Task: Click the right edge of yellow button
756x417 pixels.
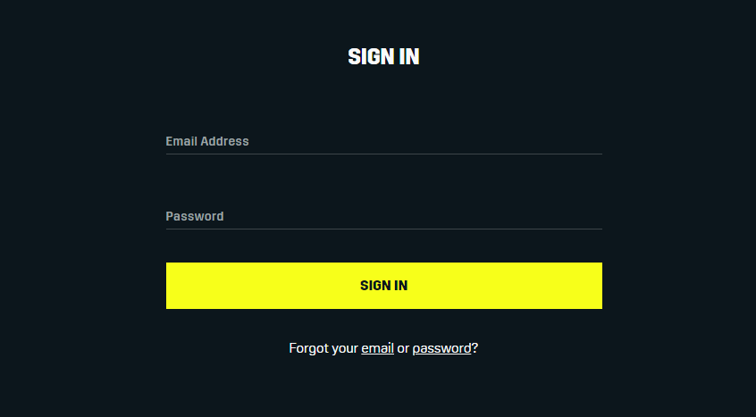Action: [x=598, y=286]
